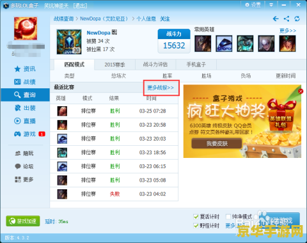Expand 更多 grid item in sidebar
This screenshot has width=307, height=243.
pos(24,180)
